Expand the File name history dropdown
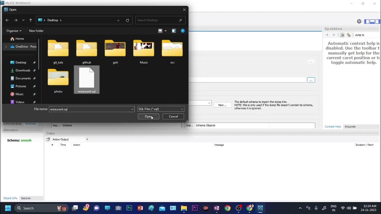This screenshot has height=214, width=381. [132, 109]
